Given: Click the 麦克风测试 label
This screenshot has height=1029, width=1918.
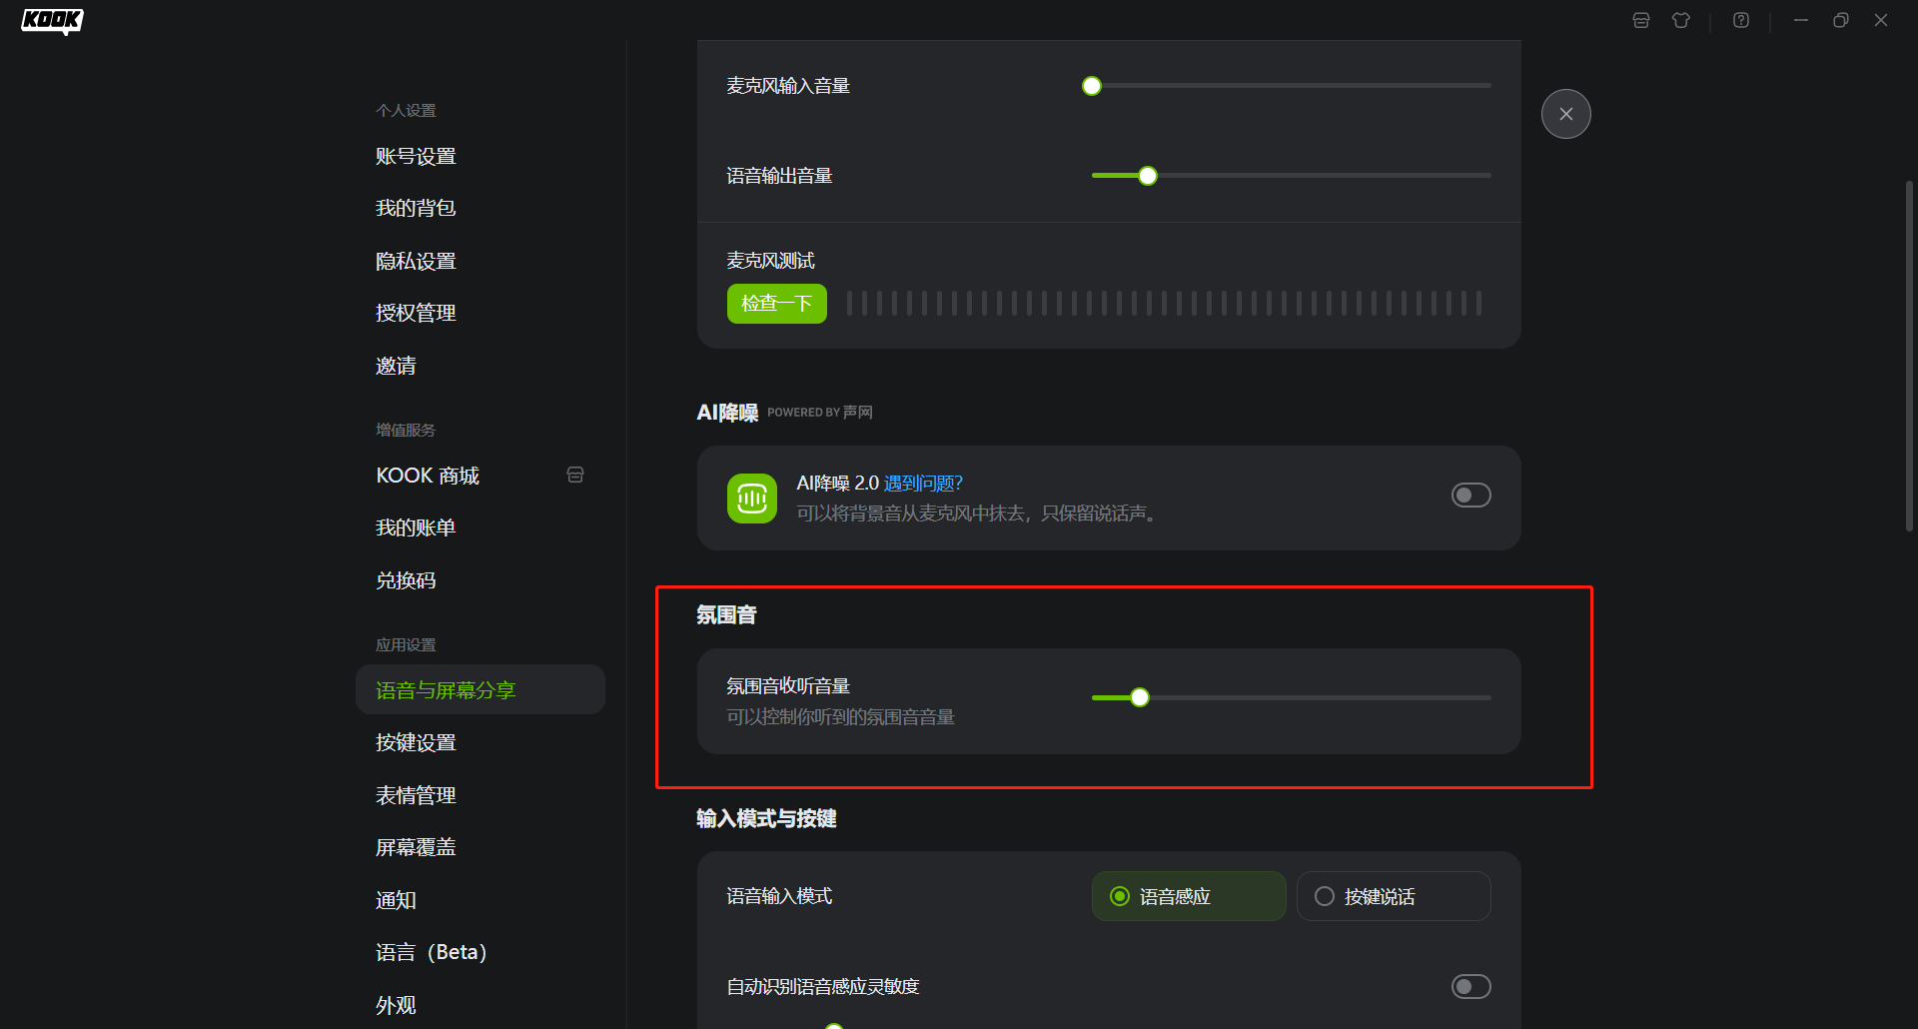Looking at the screenshot, I should point(770,261).
